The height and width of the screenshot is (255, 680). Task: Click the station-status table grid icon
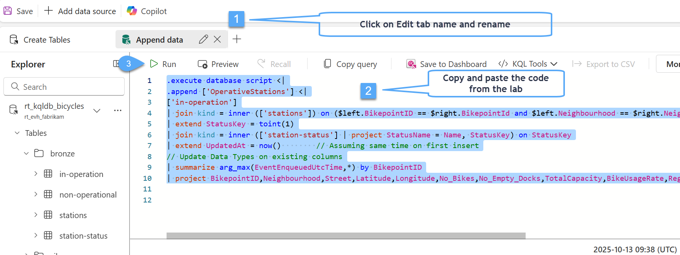pyautogui.click(x=48, y=236)
